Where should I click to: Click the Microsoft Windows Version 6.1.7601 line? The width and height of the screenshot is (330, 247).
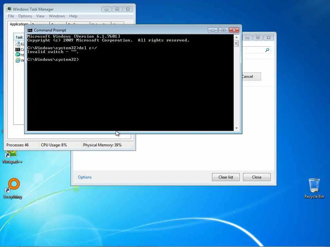point(74,36)
